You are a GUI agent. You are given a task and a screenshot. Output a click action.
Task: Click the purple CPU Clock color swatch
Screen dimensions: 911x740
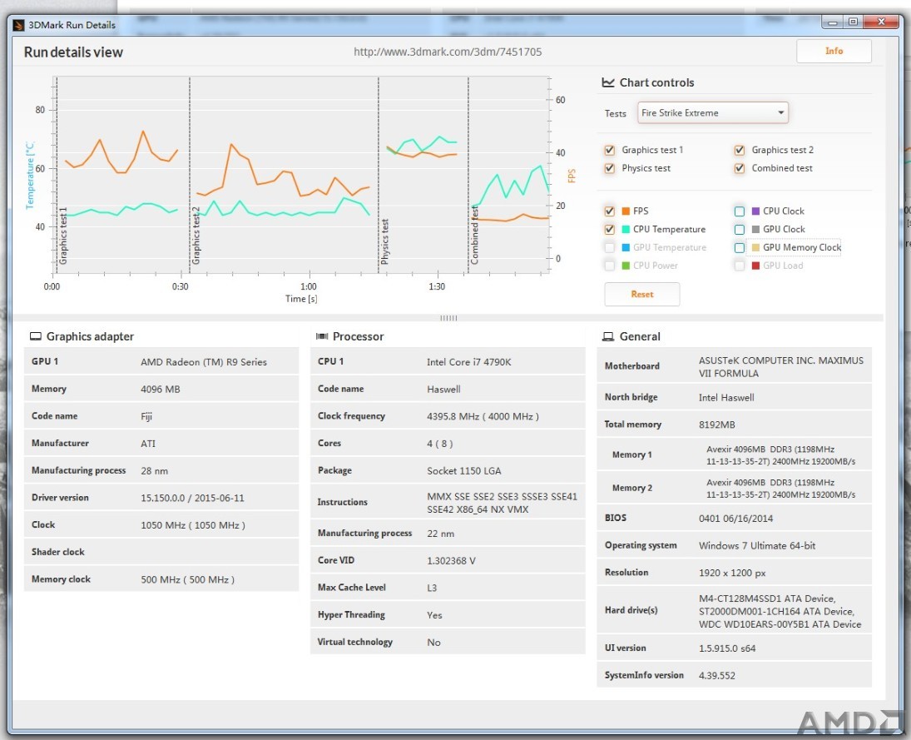tap(756, 211)
